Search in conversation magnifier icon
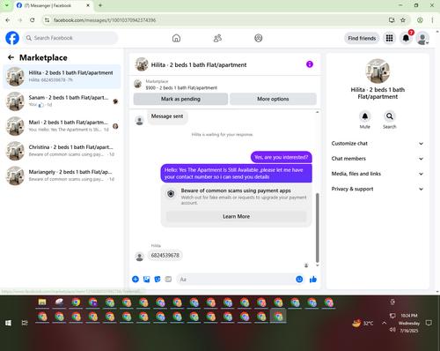 click(390, 116)
